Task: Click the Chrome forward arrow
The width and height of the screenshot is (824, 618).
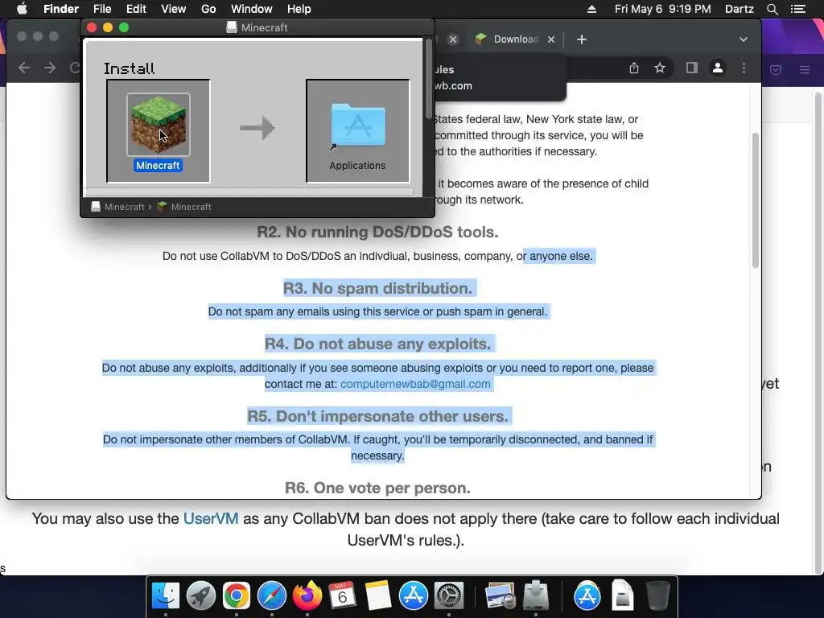Action: [49, 68]
